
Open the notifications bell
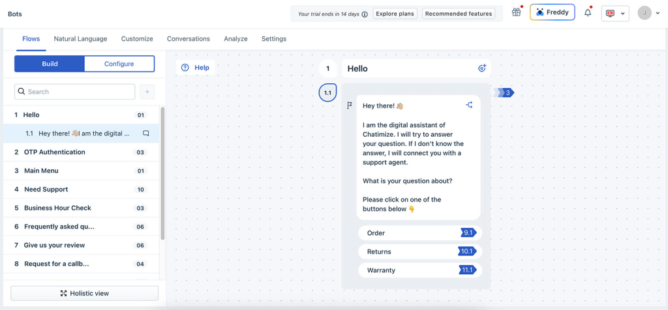click(x=587, y=12)
